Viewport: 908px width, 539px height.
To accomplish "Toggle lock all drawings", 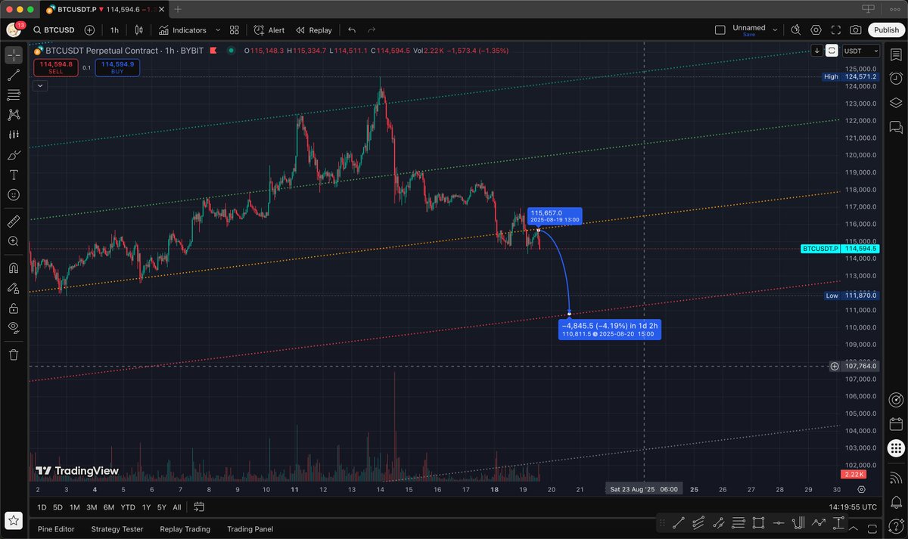I will tap(14, 308).
